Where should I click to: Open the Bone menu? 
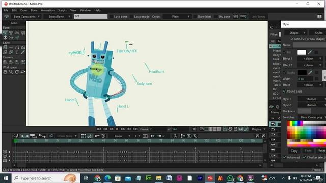[x=34, y=10]
